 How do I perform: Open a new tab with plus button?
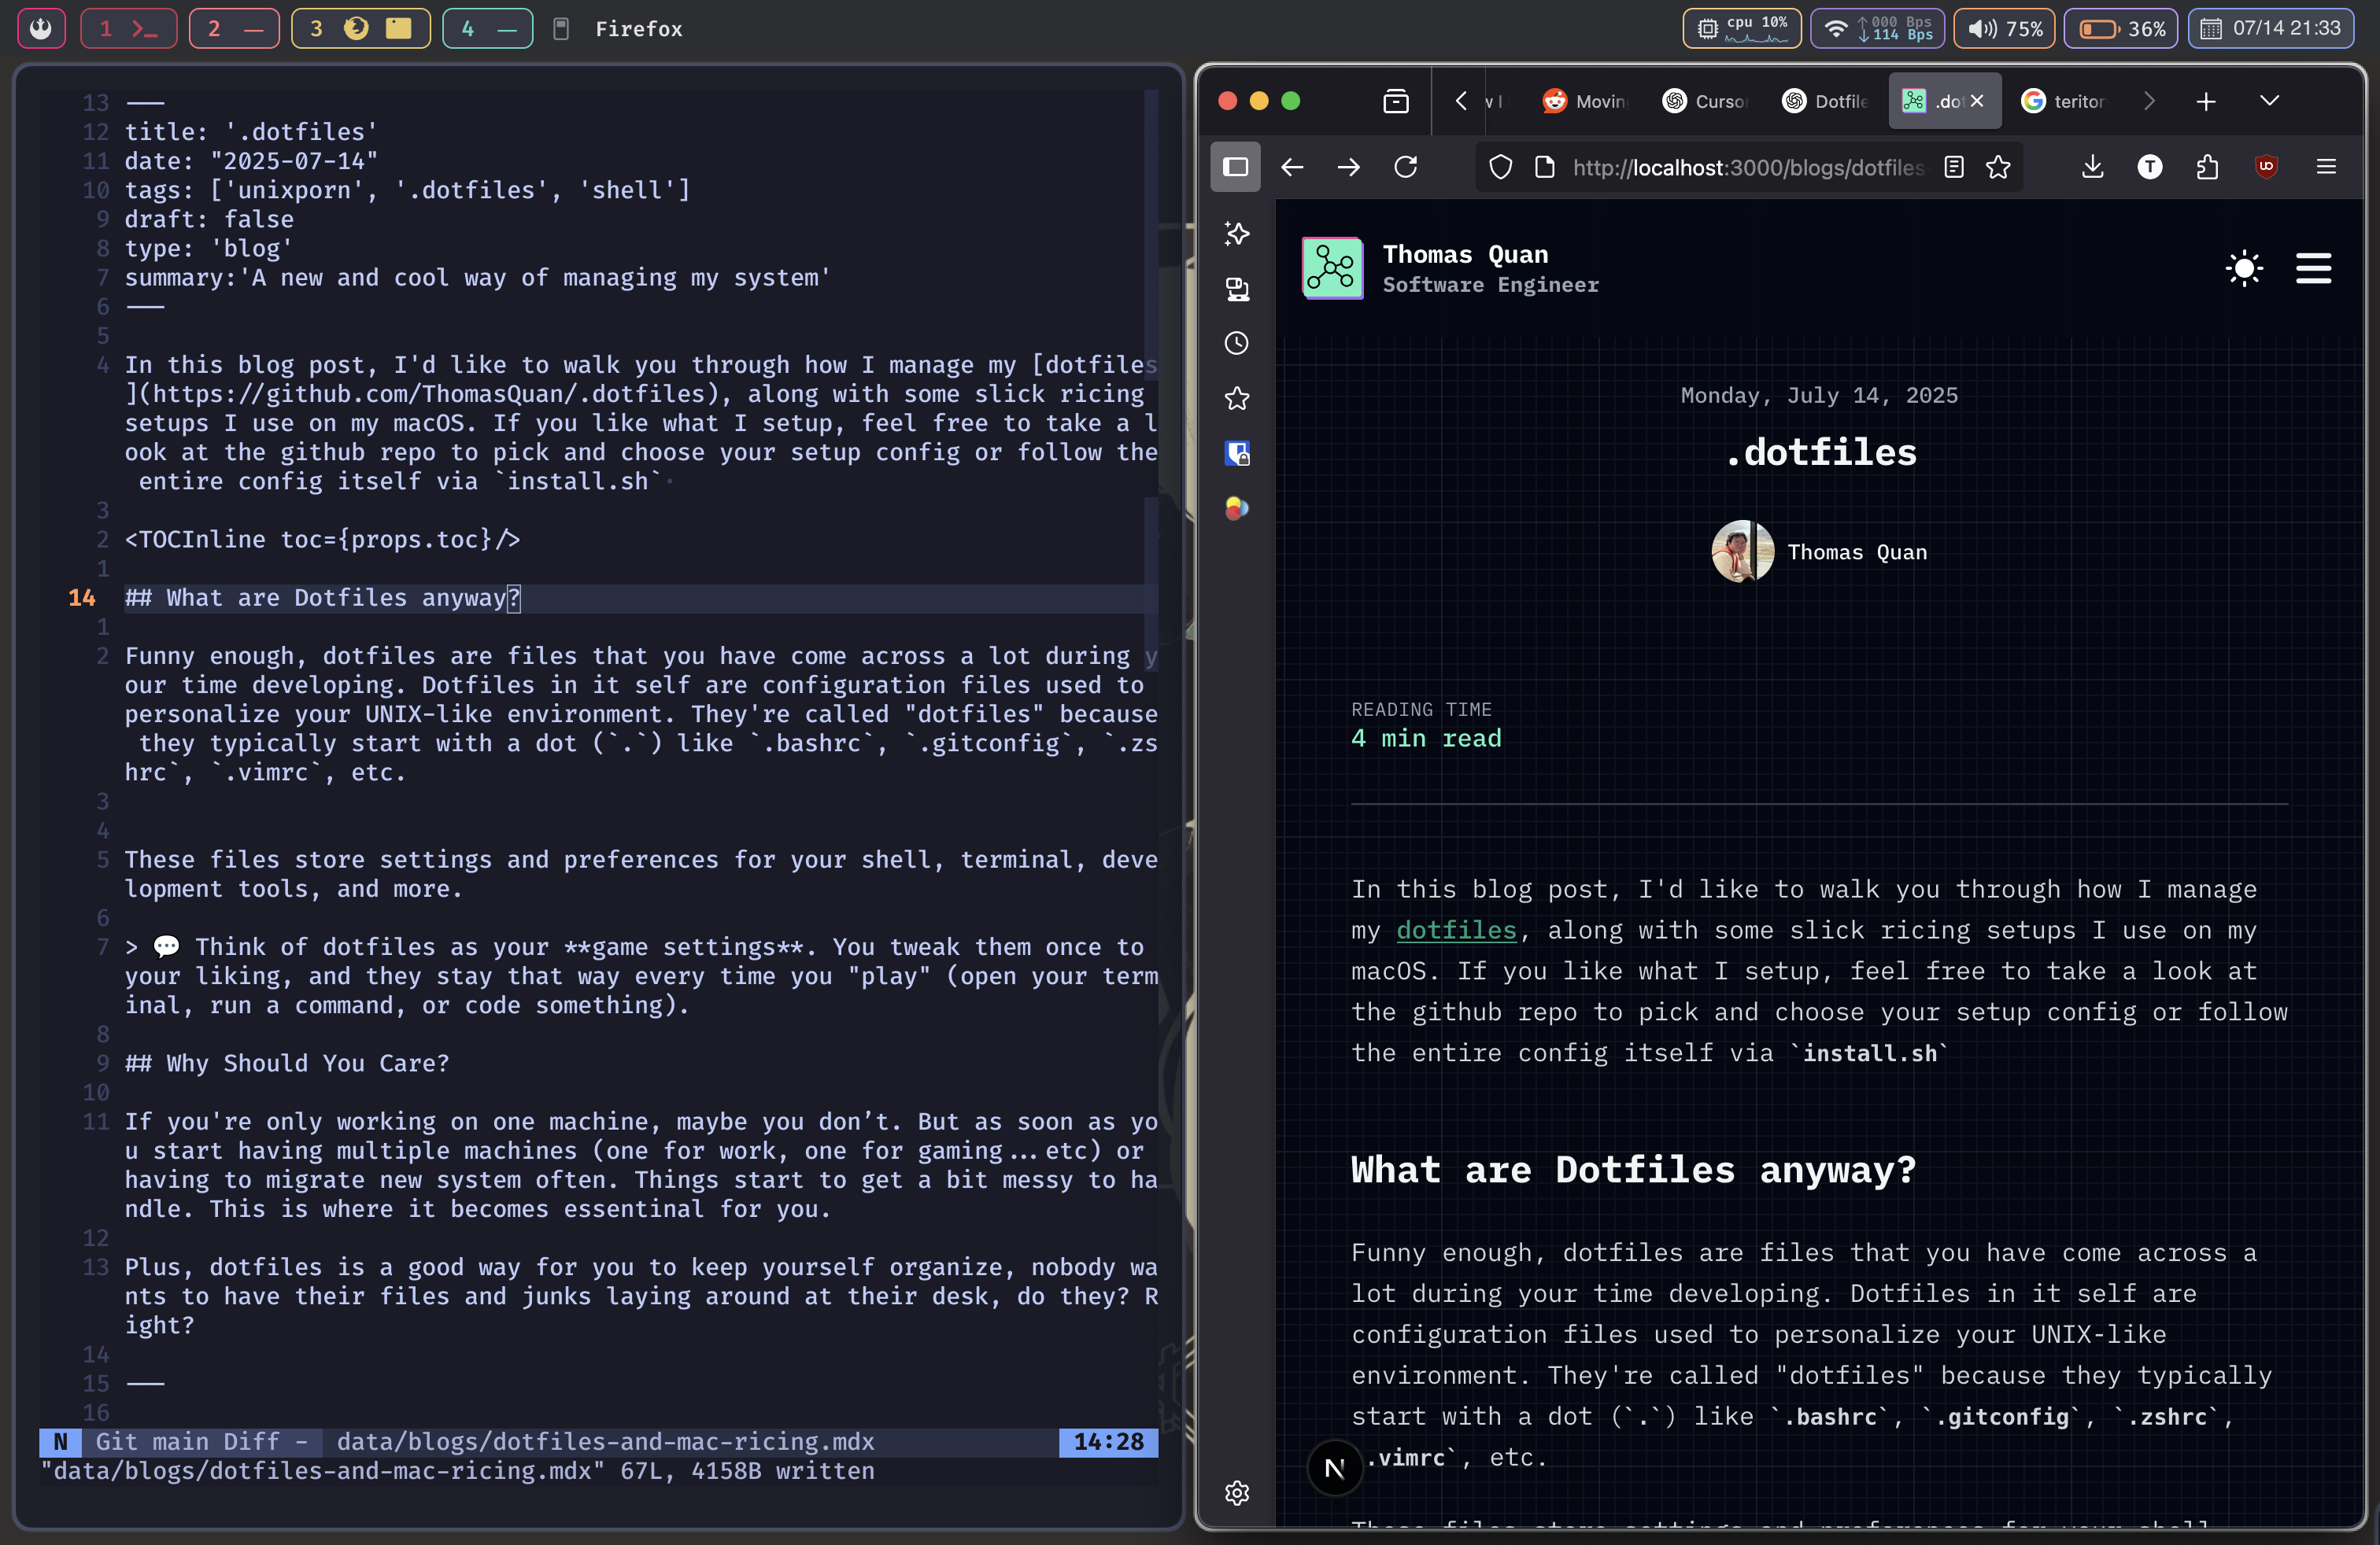pyautogui.click(x=2206, y=101)
